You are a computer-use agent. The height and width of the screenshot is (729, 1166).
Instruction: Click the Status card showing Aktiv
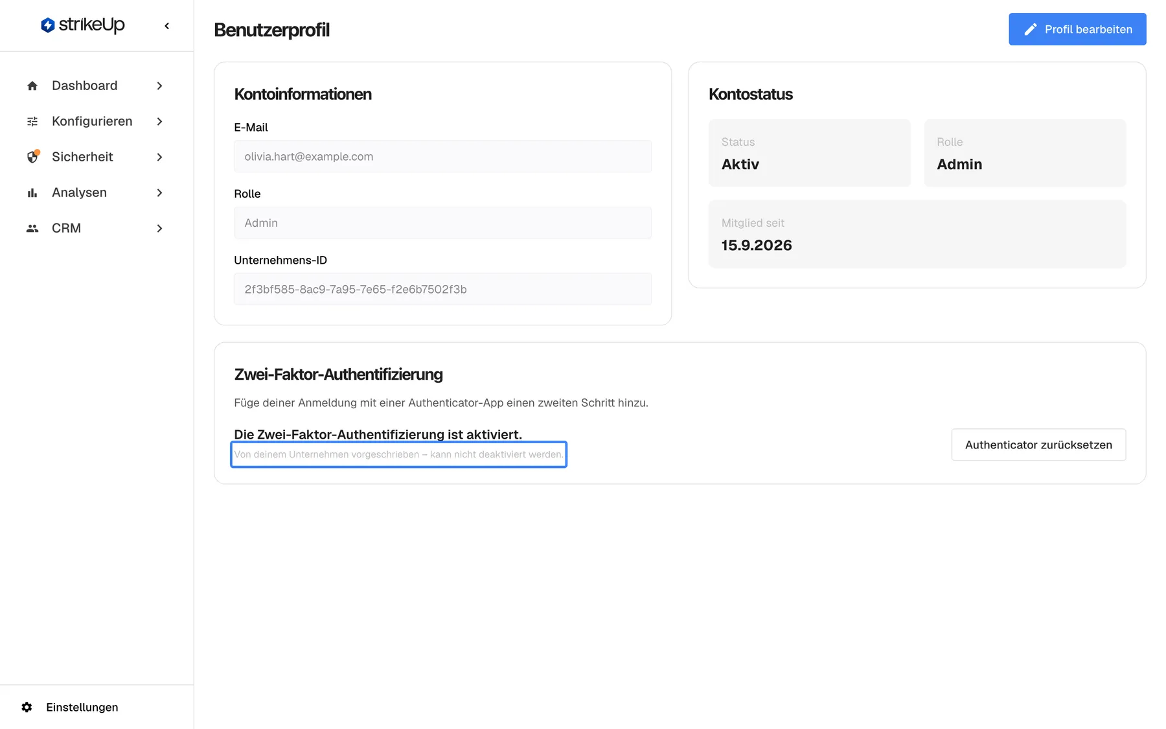coord(809,153)
